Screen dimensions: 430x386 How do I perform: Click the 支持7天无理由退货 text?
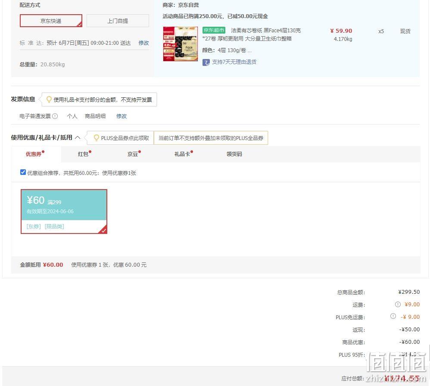point(234,62)
